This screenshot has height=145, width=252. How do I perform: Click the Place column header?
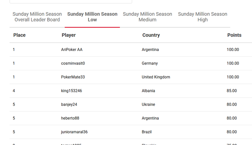(x=19, y=35)
